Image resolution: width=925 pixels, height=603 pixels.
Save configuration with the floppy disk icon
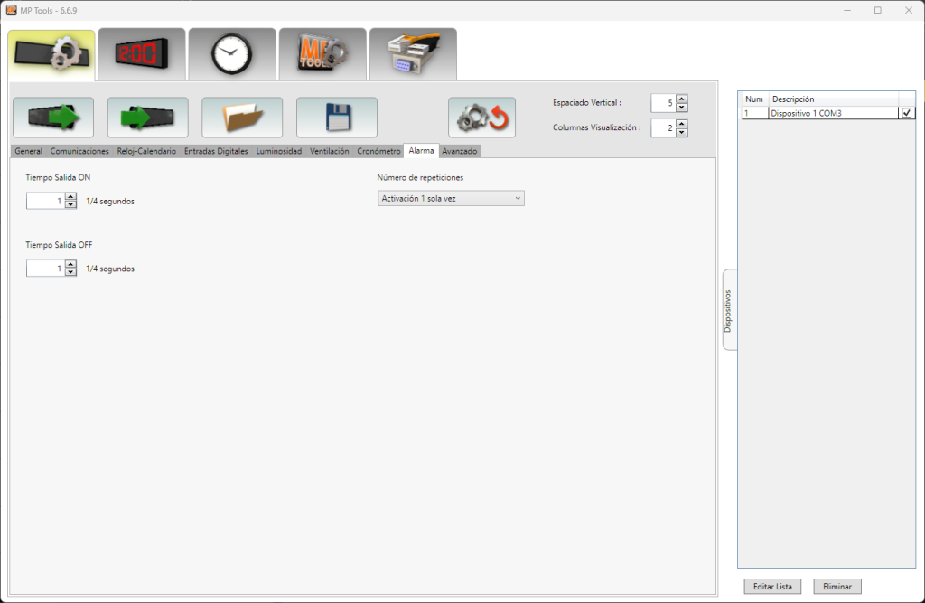(x=337, y=118)
